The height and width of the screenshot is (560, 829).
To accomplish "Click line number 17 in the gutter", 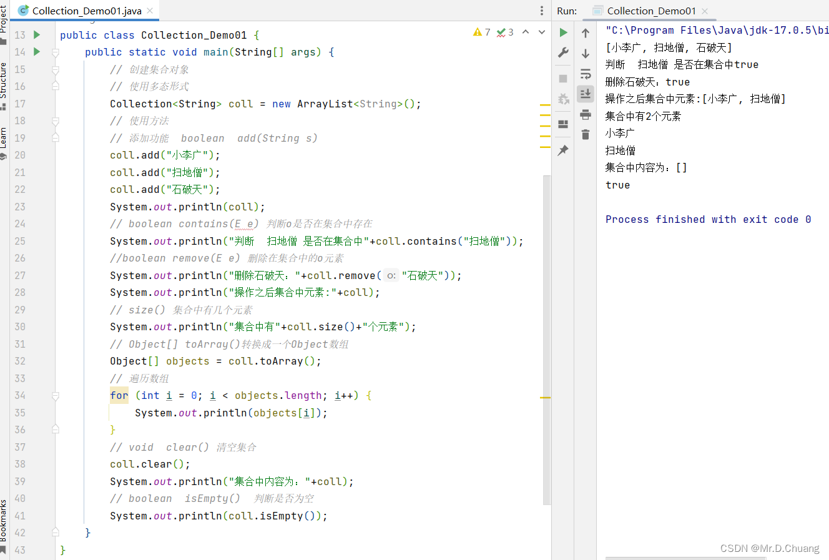I will (20, 104).
